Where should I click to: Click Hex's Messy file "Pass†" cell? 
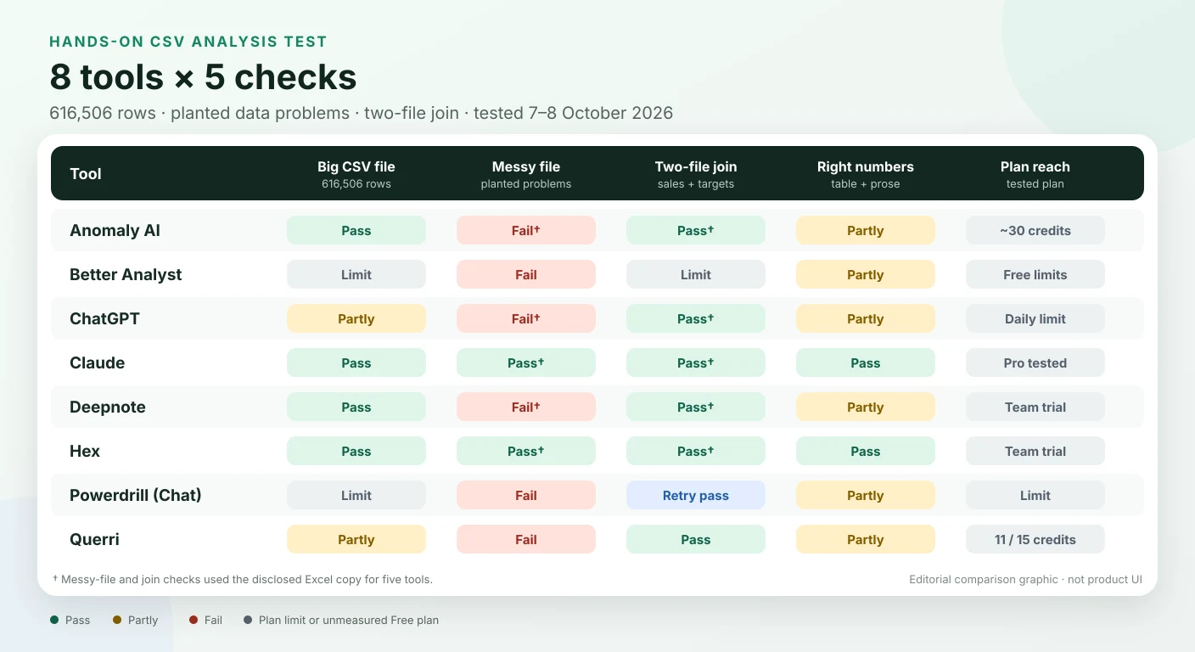pos(526,452)
